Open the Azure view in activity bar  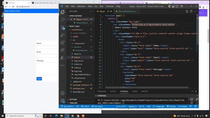[x=63, y=58]
